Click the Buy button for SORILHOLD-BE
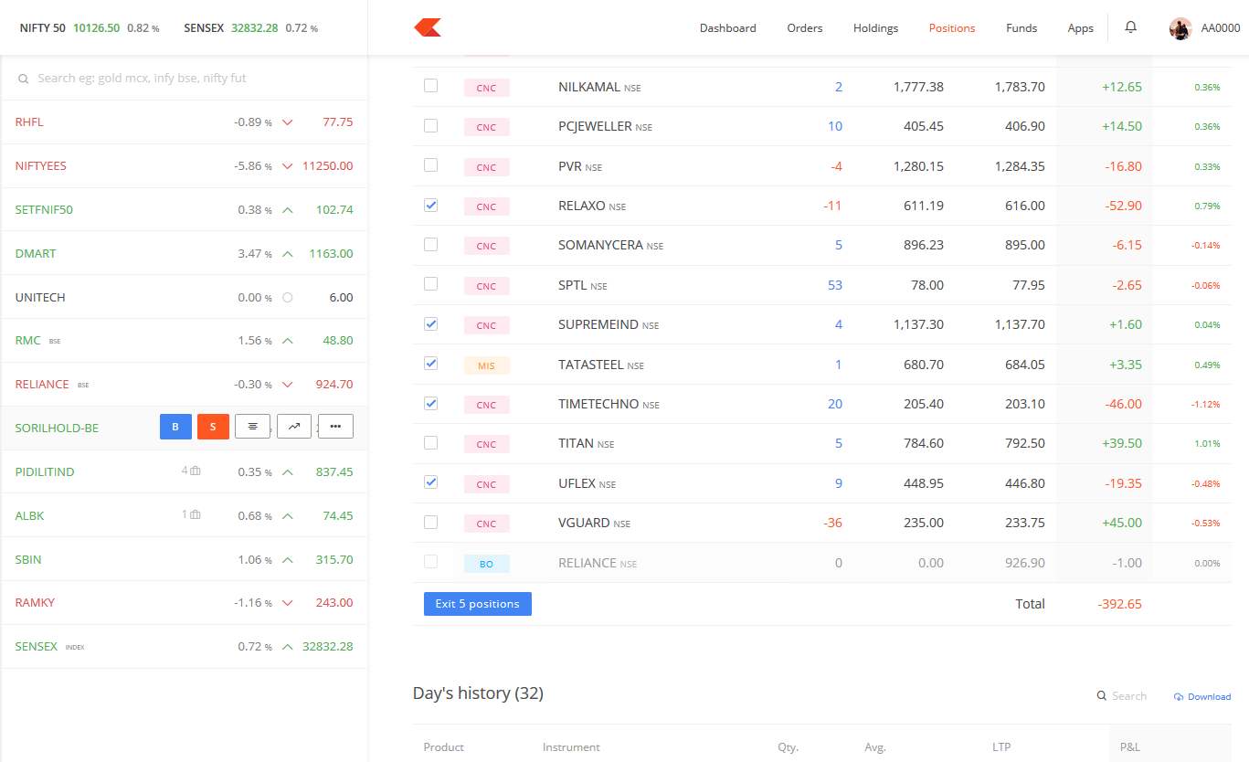Screen dimensions: 1249x762 (x=175, y=427)
